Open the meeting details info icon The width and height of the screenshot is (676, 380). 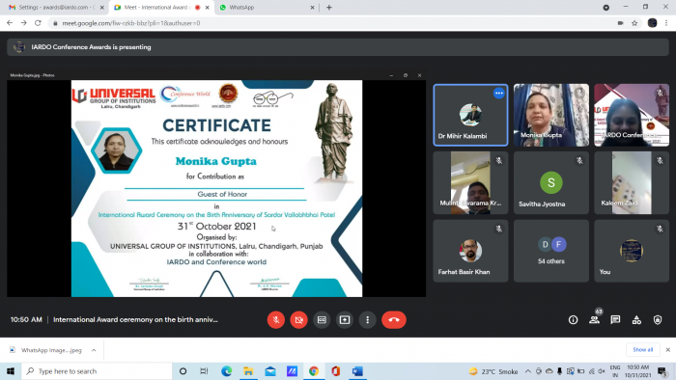[573, 320]
